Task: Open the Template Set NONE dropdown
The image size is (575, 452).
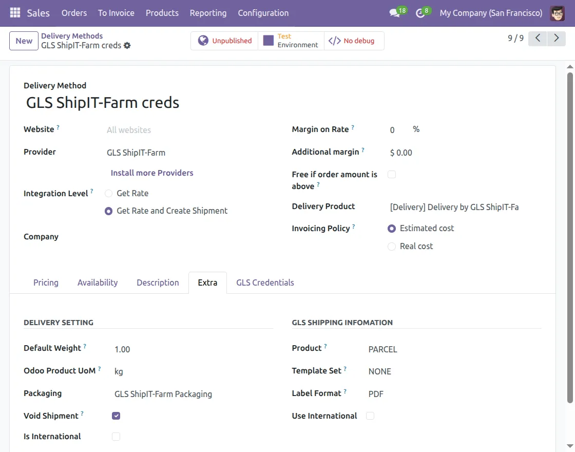Action: tap(454, 372)
